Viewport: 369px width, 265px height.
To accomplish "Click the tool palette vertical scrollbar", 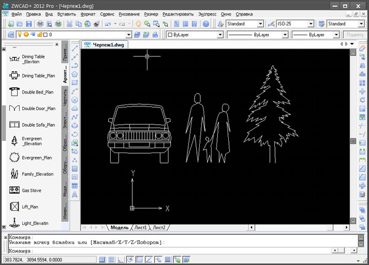I will pyautogui.click(x=2, y=123).
